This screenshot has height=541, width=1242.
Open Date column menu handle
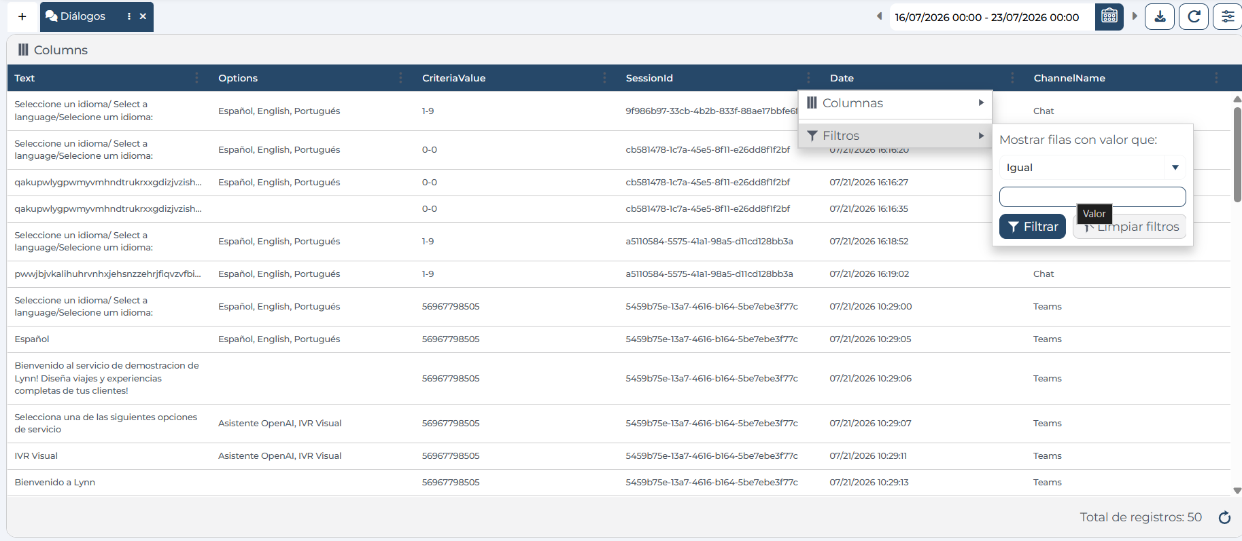tap(1012, 78)
